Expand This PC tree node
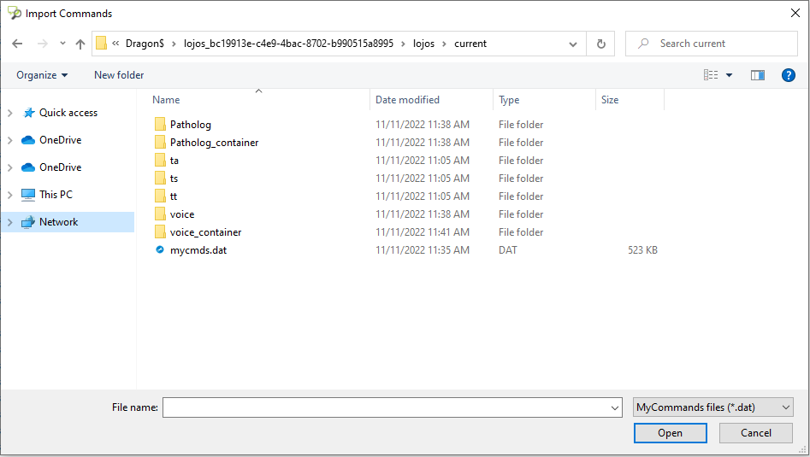 click(x=9, y=195)
